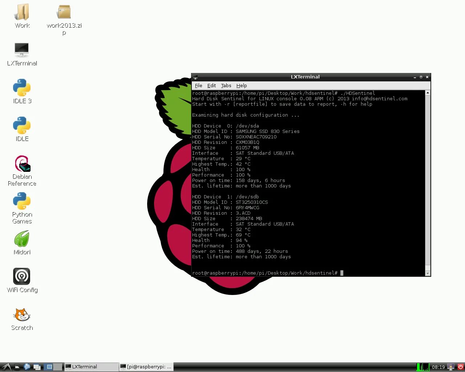Viewport: 465px width, 372px height.
Task: Minimize the LXTerminal window
Action: click(415, 77)
